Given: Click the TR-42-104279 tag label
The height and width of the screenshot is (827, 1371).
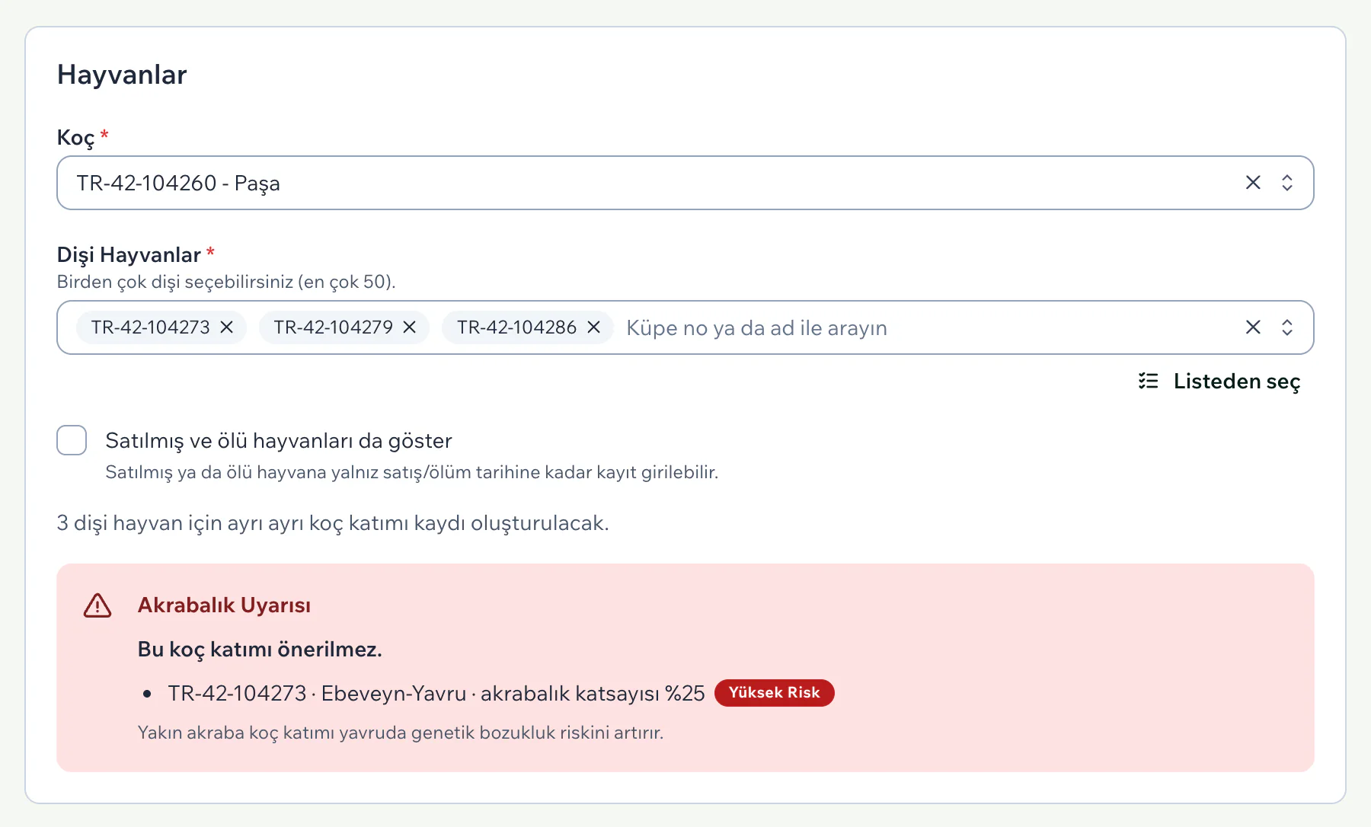Looking at the screenshot, I should point(334,327).
